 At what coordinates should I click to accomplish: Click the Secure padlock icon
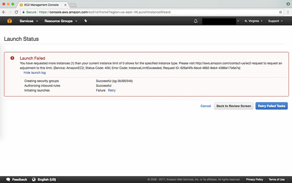coord(23,12)
